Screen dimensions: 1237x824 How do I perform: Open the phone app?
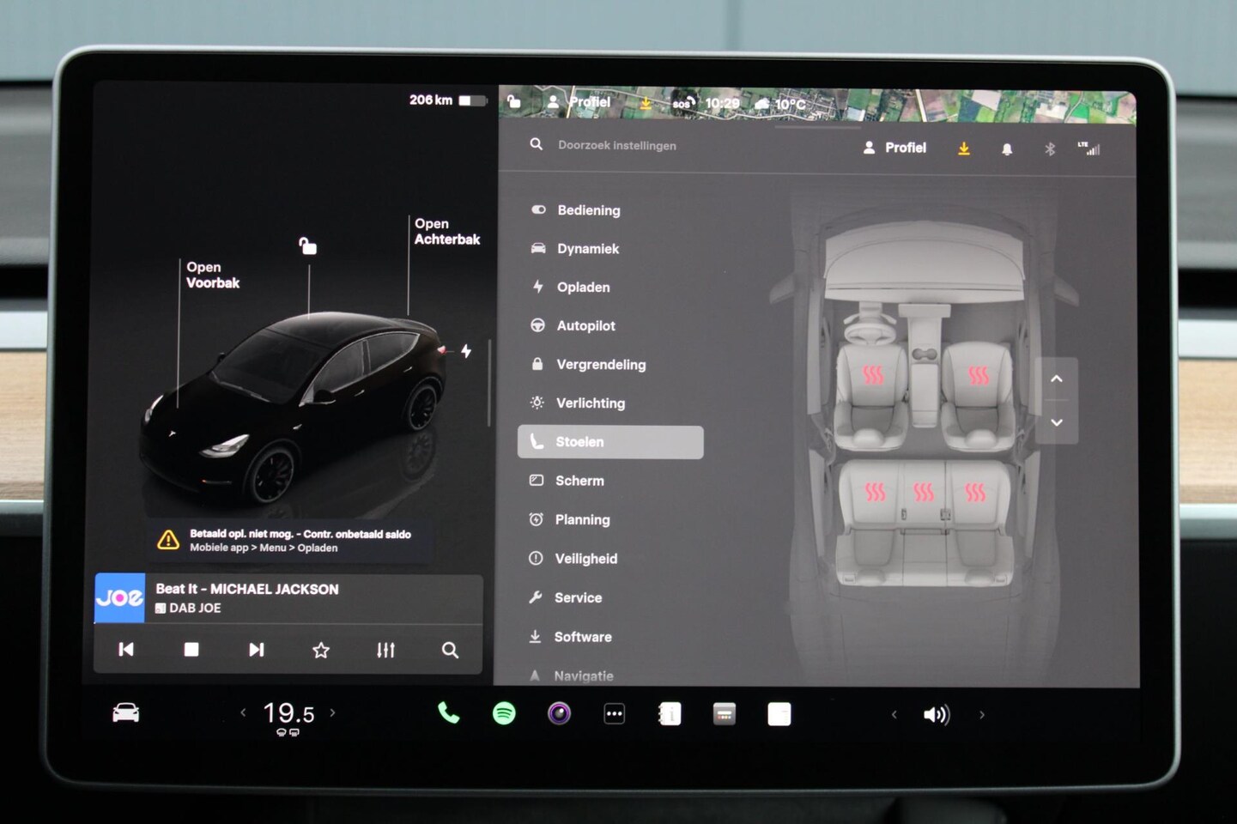(x=448, y=713)
